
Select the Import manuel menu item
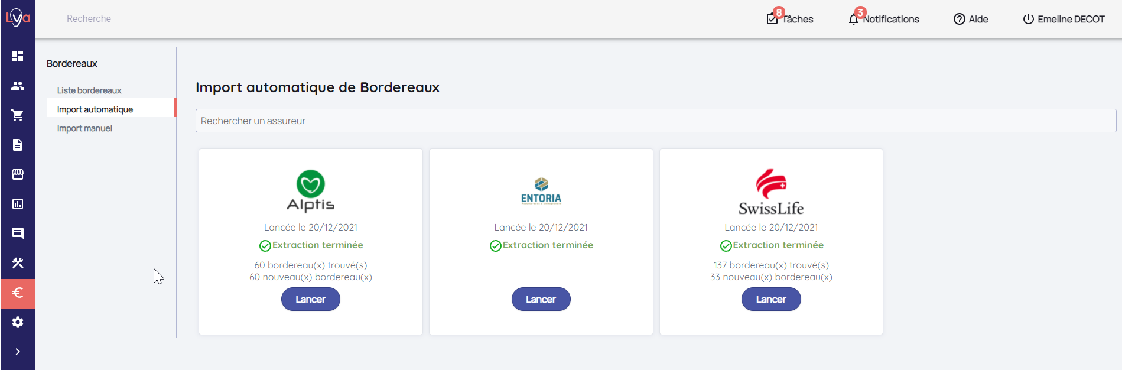[84, 128]
